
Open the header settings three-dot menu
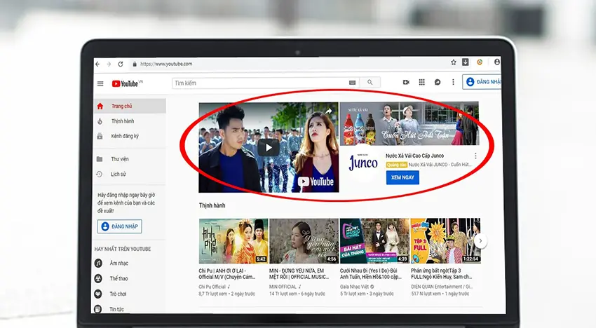(x=453, y=82)
